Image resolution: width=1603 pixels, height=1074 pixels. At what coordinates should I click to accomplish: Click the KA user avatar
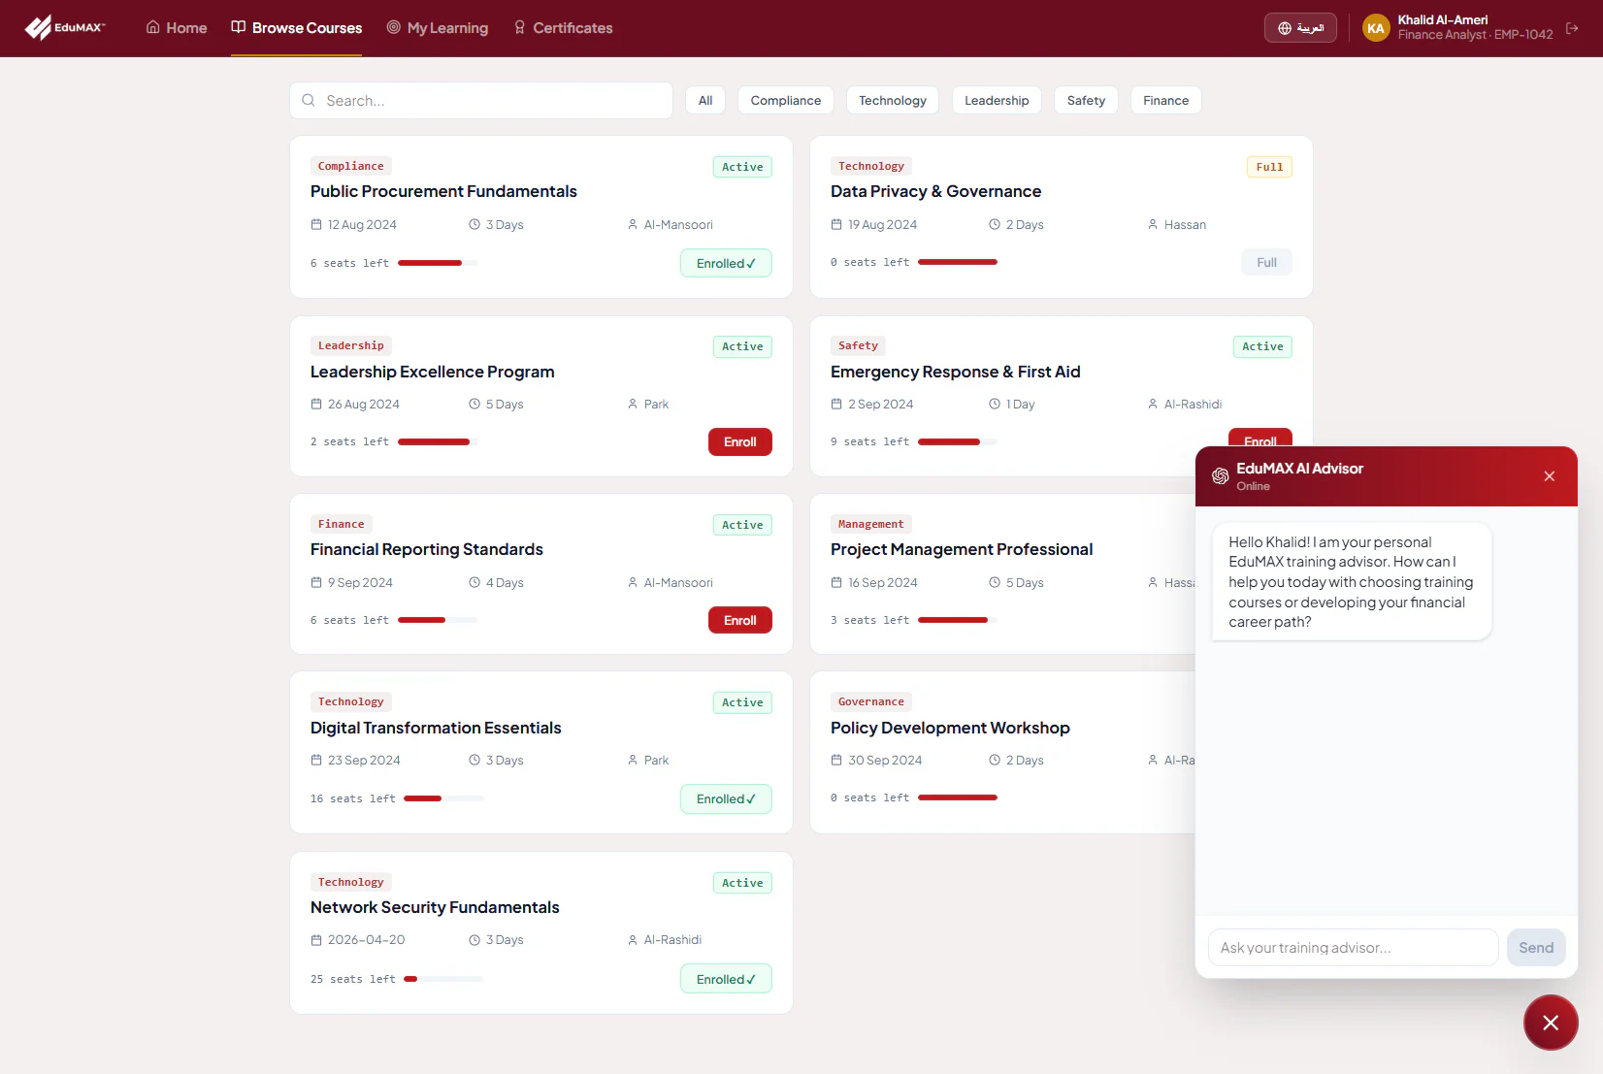pyautogui.click(x=1376, y=28)
